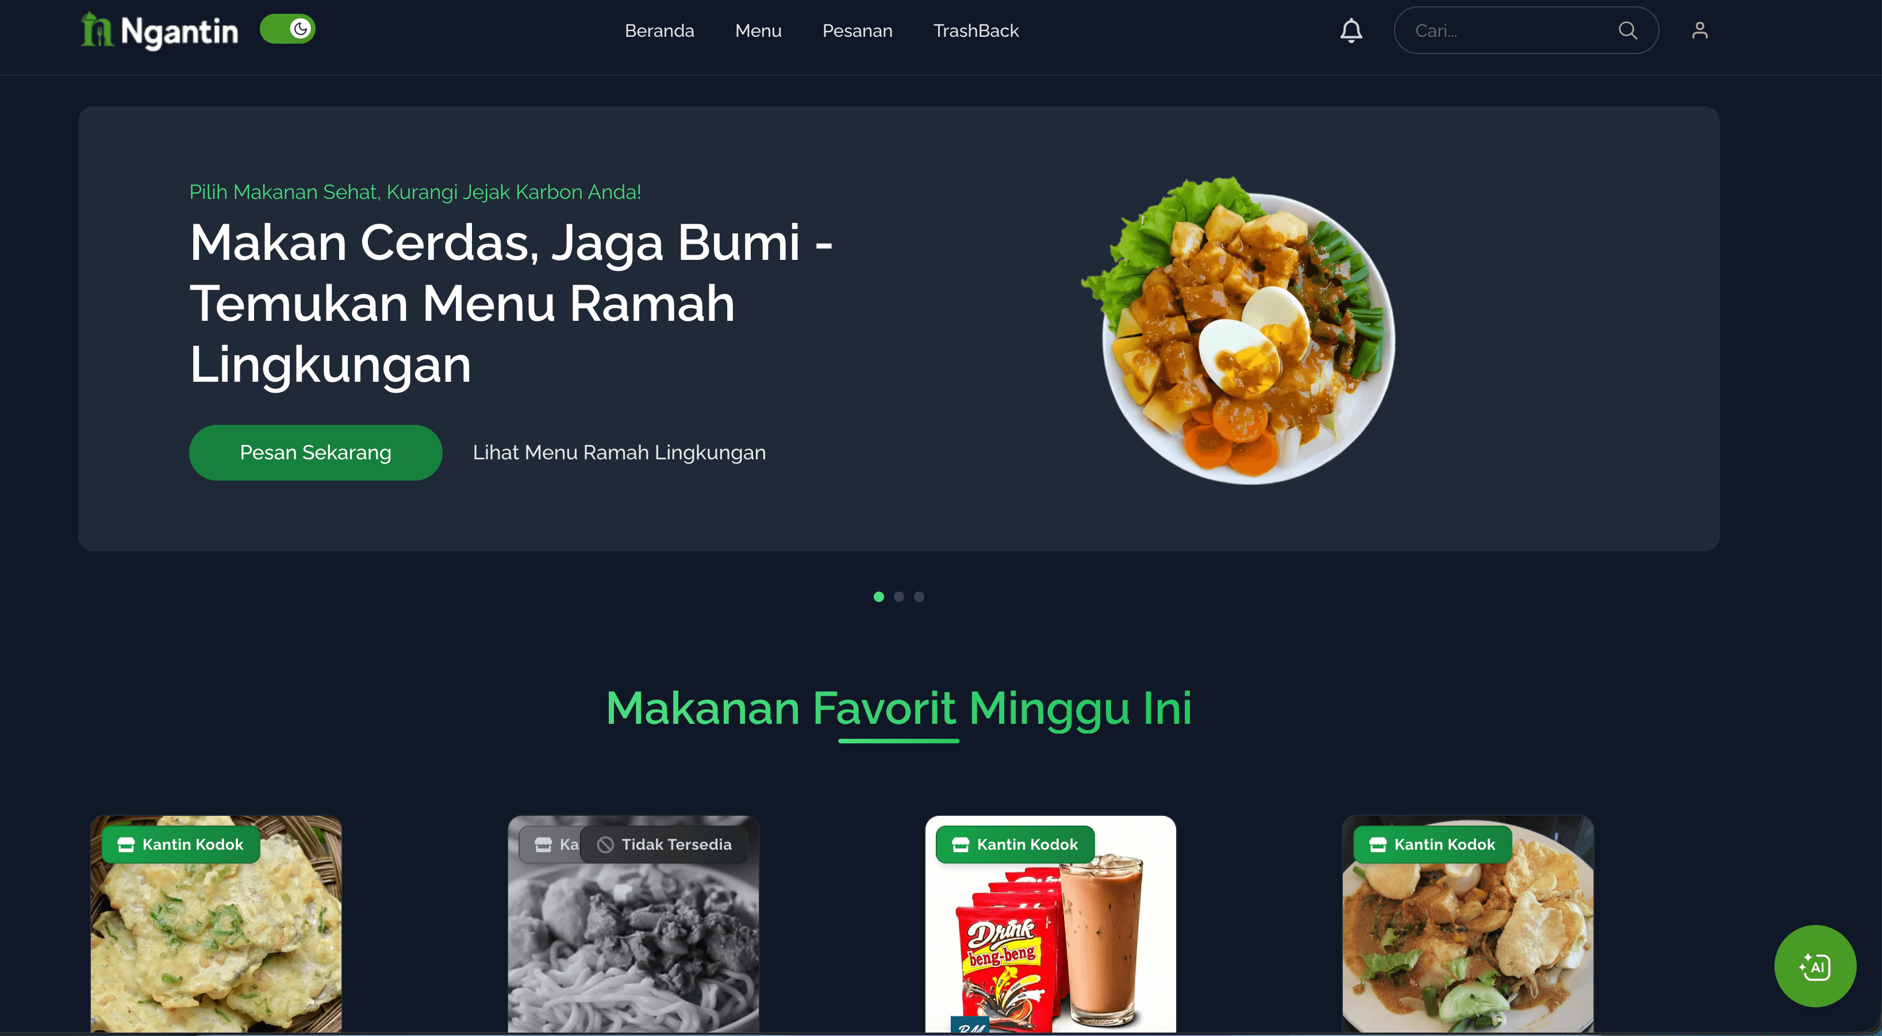Viewport: 1882px width, 1036px height.
Task: Click the Tidak Tersedia unavailable badge
Action: tap(664, 845)
